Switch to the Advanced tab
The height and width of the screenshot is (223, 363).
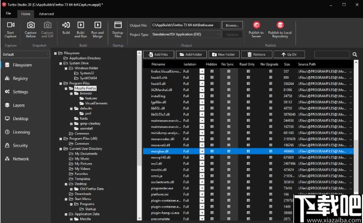[x=47, y=14]
